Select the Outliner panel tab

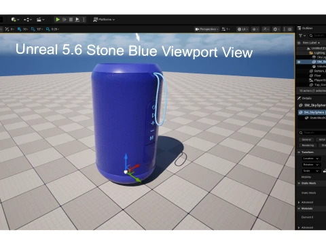pyautogui.click(x=306, y=28)
